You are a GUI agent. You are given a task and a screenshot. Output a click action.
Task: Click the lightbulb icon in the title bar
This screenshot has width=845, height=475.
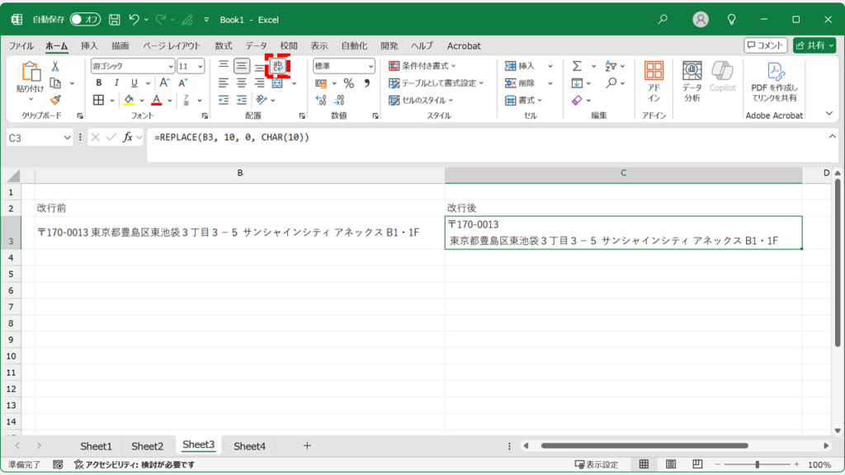point(731,20)
